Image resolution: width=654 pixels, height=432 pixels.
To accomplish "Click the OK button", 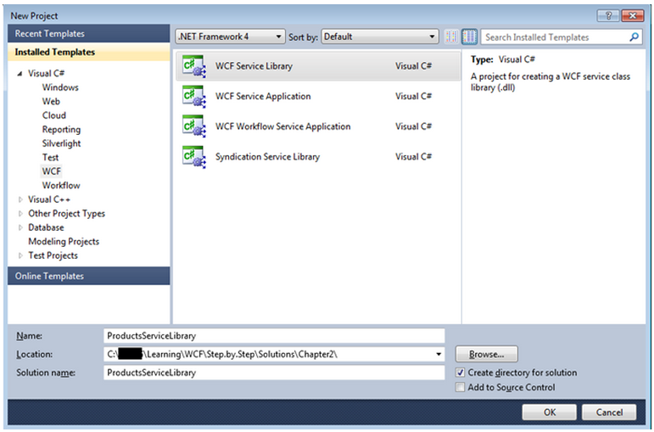I will 550,412.
